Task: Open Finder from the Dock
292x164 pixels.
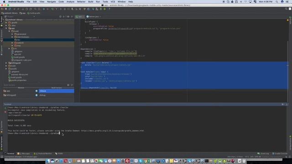Action: pos(48,161)
